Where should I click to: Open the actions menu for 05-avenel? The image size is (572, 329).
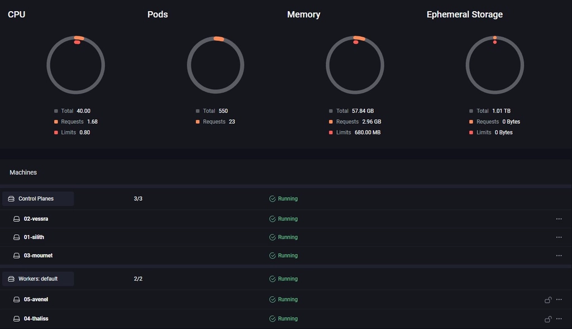(559, 299)
